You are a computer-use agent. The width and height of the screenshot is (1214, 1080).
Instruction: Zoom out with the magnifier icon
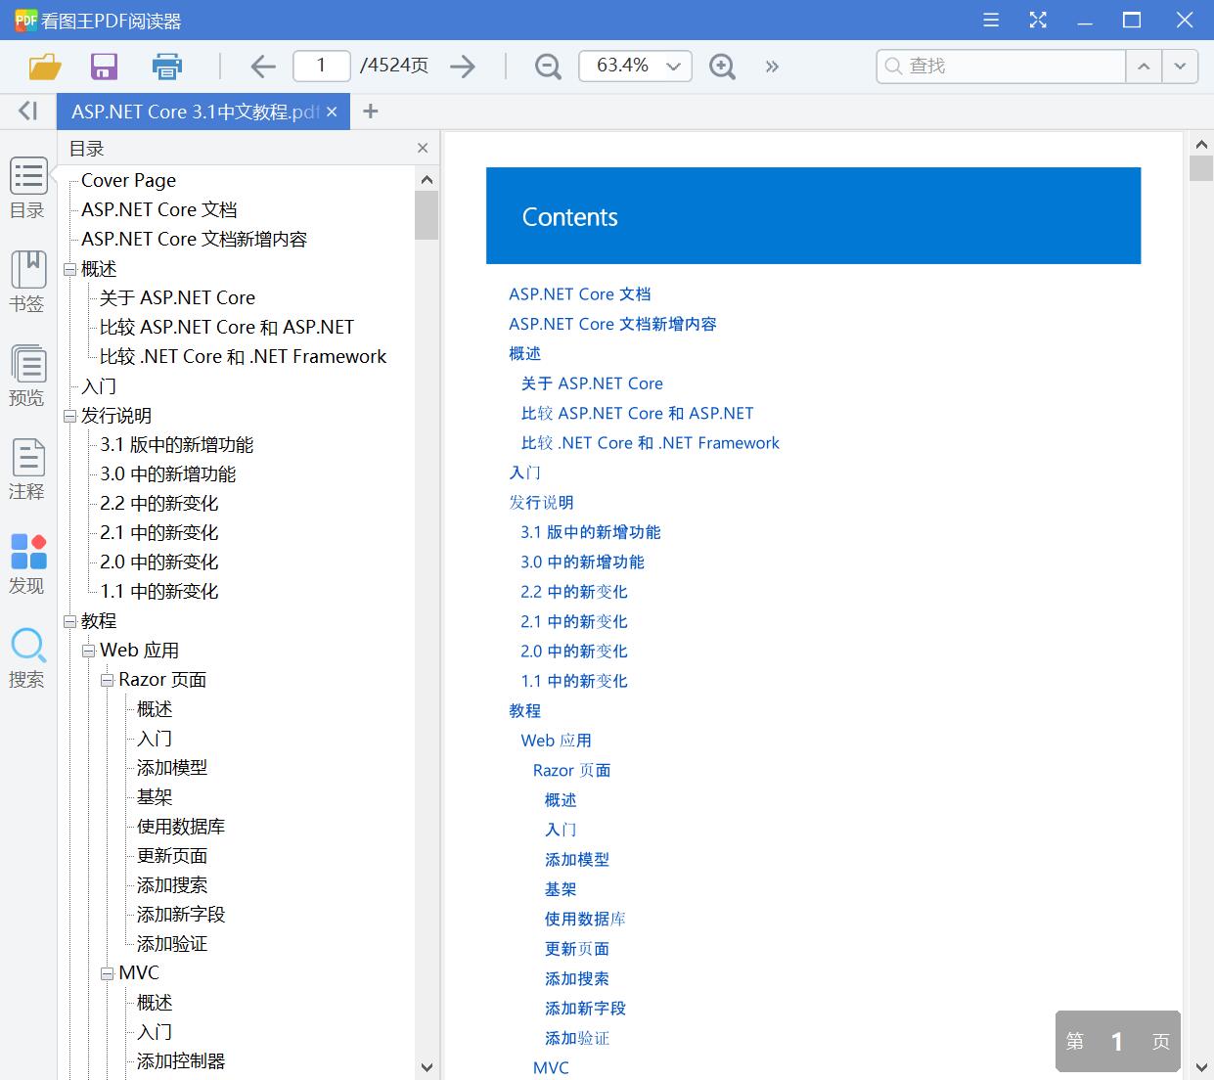547,66
